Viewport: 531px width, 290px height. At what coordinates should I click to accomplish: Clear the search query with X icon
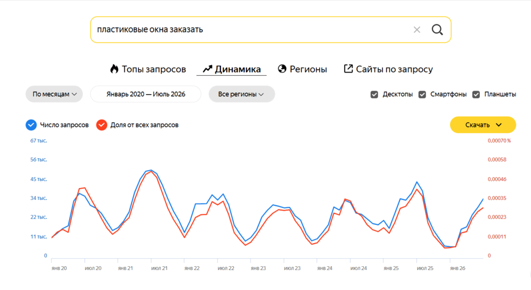pos(417,30)
